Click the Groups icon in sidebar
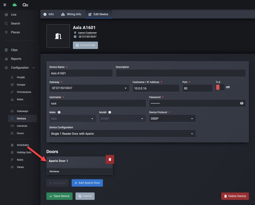Screen dimensions: 255x205 coord(12,85)
